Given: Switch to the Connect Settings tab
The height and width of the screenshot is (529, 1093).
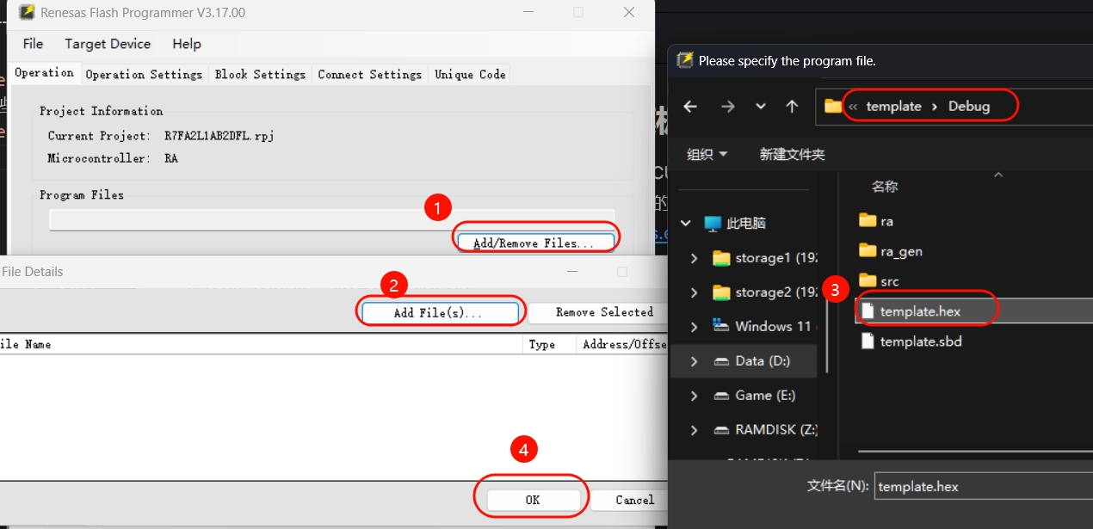Looking at the screenshot, I should [x=370, y=75].
